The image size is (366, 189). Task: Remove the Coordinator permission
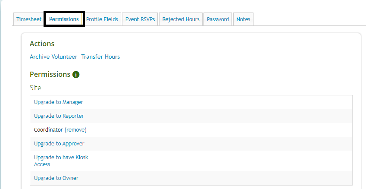(75, 130)
